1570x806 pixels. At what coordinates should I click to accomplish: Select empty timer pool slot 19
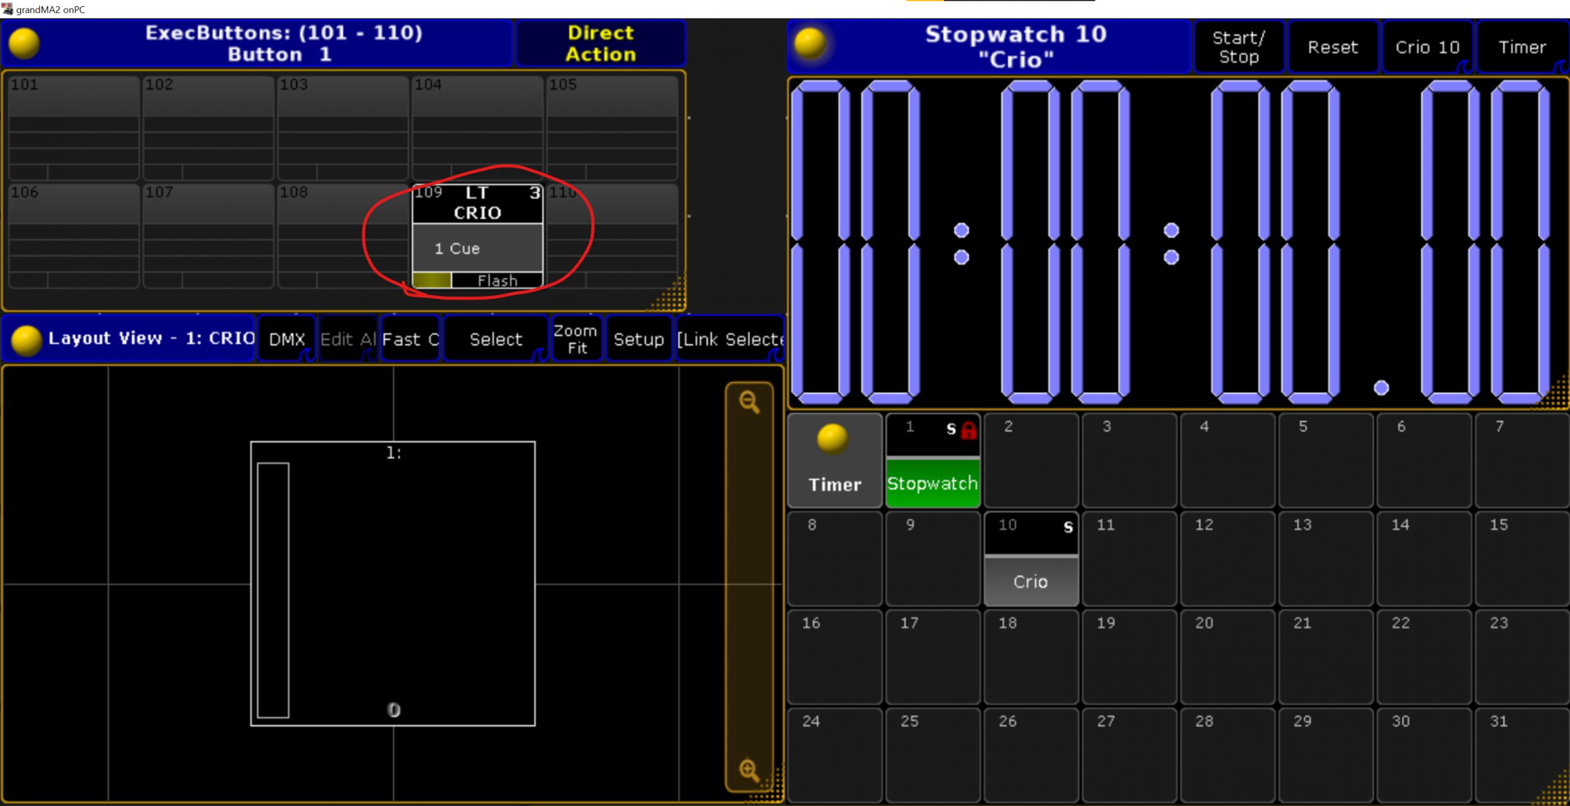[1129, 657]
